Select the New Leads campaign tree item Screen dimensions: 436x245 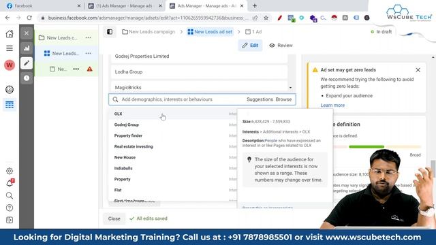click(x=62, y=37)
